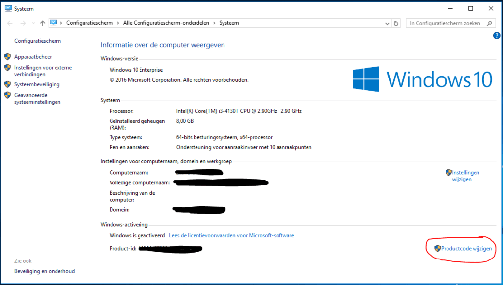Click the shield icon next to Productcode wijzigen
The image size is (503, 285).
coord(437,249)
